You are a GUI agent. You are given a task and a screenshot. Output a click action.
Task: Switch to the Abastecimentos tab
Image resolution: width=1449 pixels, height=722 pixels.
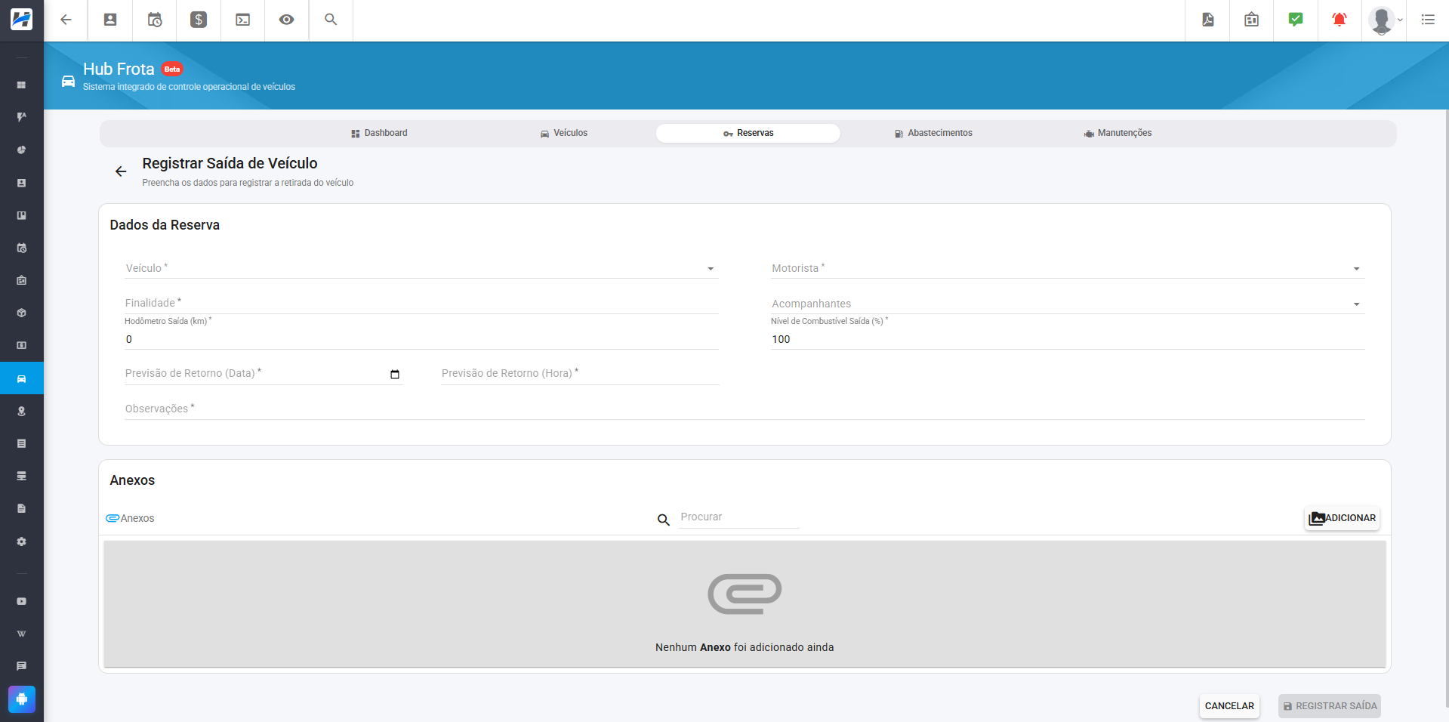tap(933, 133)
